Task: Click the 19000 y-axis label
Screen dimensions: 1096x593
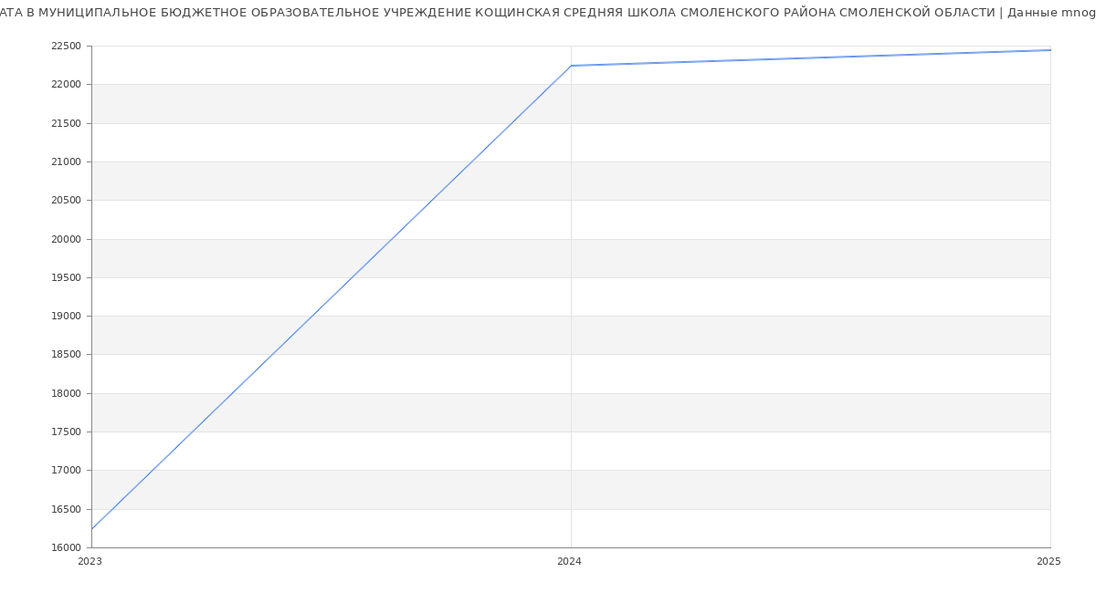Action: (67, 317)
